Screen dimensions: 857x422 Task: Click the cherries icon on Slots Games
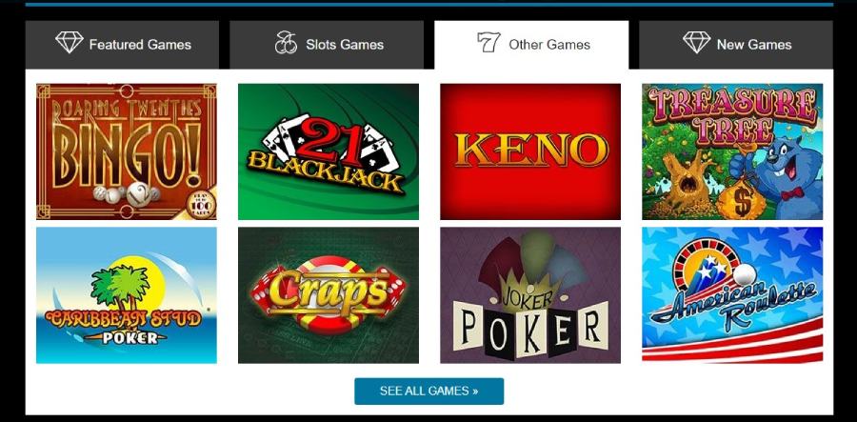286,42
